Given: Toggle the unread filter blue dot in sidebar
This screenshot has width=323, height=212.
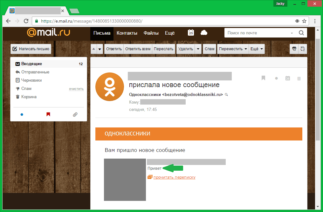Looking at the screenshot, I should point(22,114).
